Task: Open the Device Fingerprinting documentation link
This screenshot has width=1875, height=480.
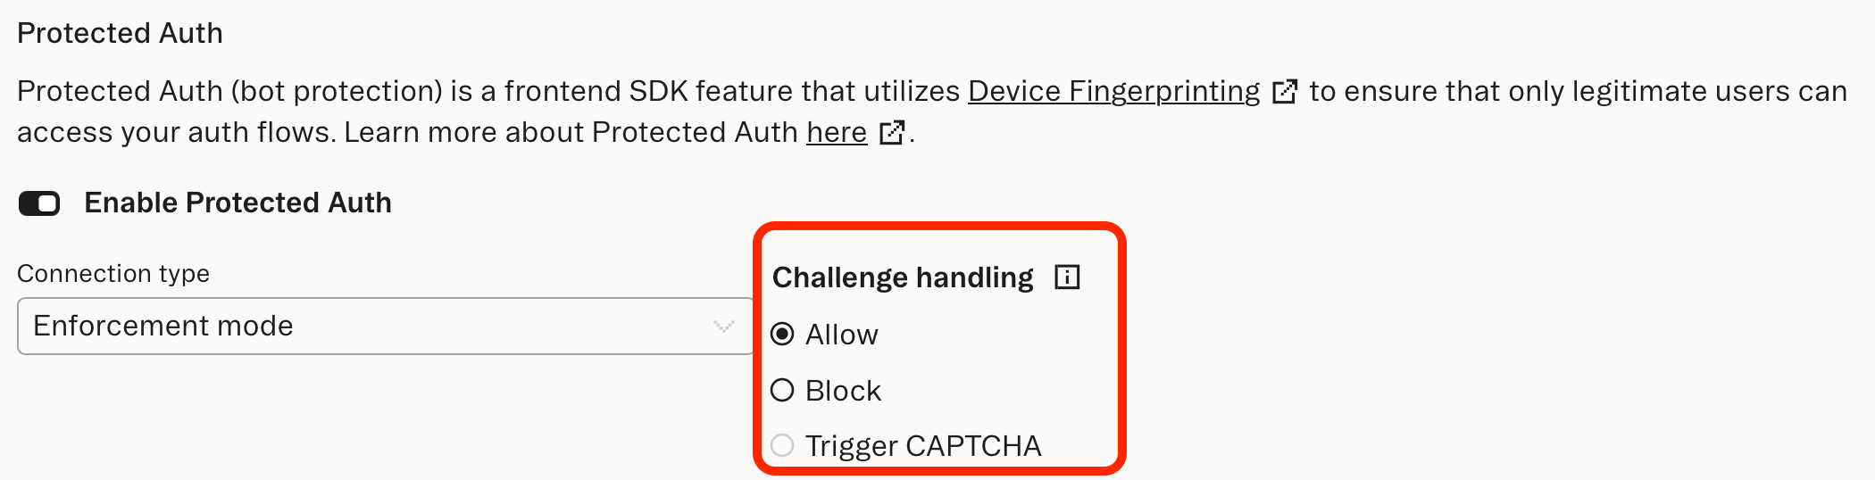Action: click(x=1113, y=91)
